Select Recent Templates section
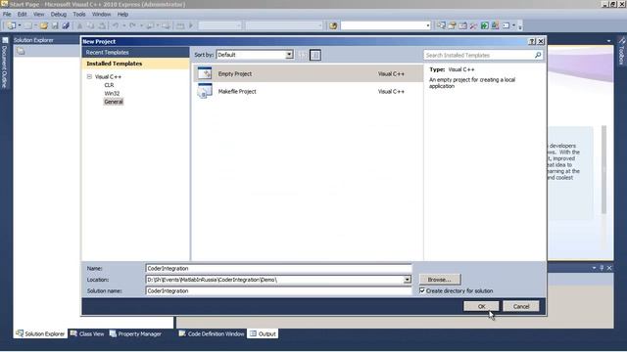 (x=135, y=52)
